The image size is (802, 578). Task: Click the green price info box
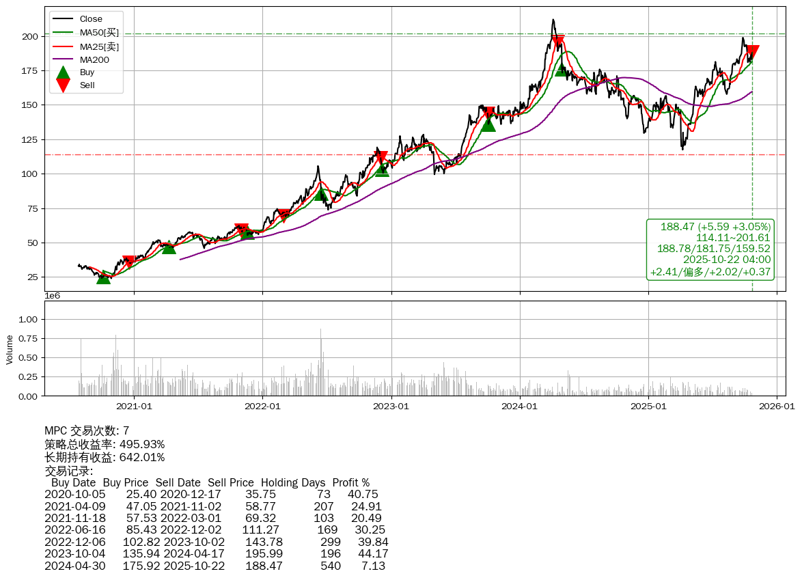pyautogui.click(x=710, y=249)
